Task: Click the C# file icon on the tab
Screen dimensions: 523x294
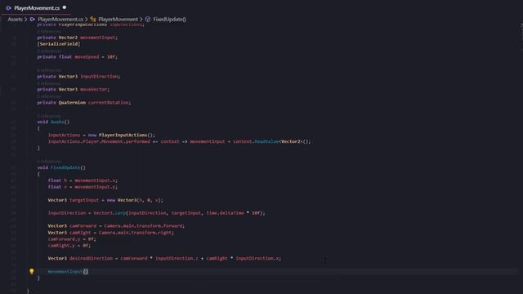Action: pos(9,7)
